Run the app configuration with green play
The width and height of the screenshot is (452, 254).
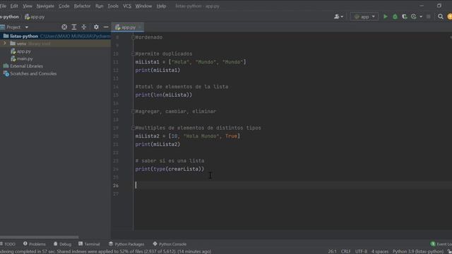(x=386, y=17)
